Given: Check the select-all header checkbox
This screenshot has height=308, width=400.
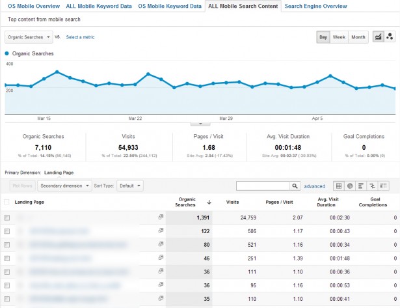Looking at the screenshot, I should [x=7, y=202].
